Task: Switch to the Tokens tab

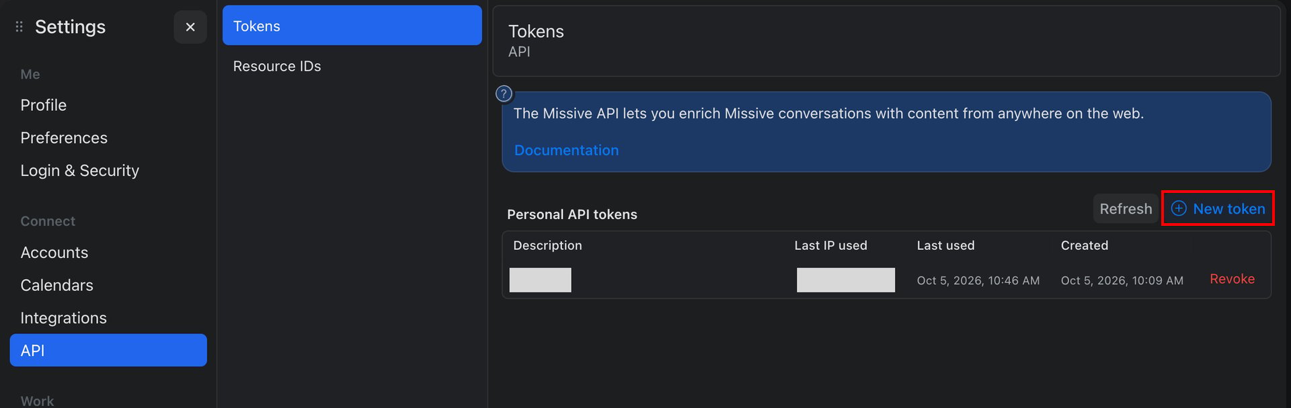Action: tap(352, 26)
